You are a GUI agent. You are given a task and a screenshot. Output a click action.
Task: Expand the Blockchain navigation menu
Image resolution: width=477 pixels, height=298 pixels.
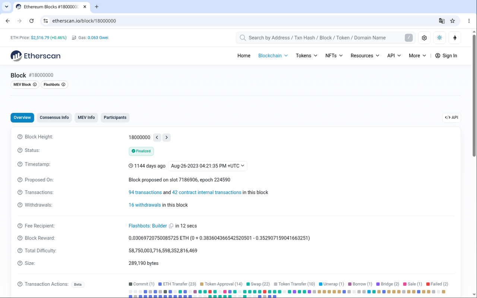273,56
